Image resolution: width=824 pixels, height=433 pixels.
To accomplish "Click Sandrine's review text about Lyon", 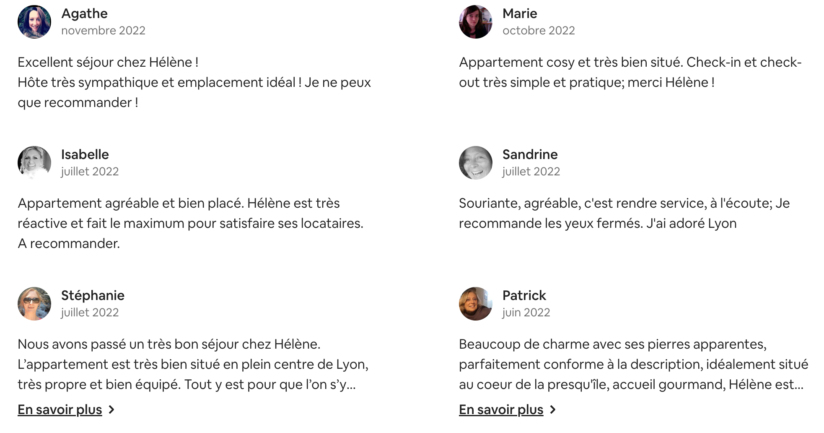I will [624, 213].
